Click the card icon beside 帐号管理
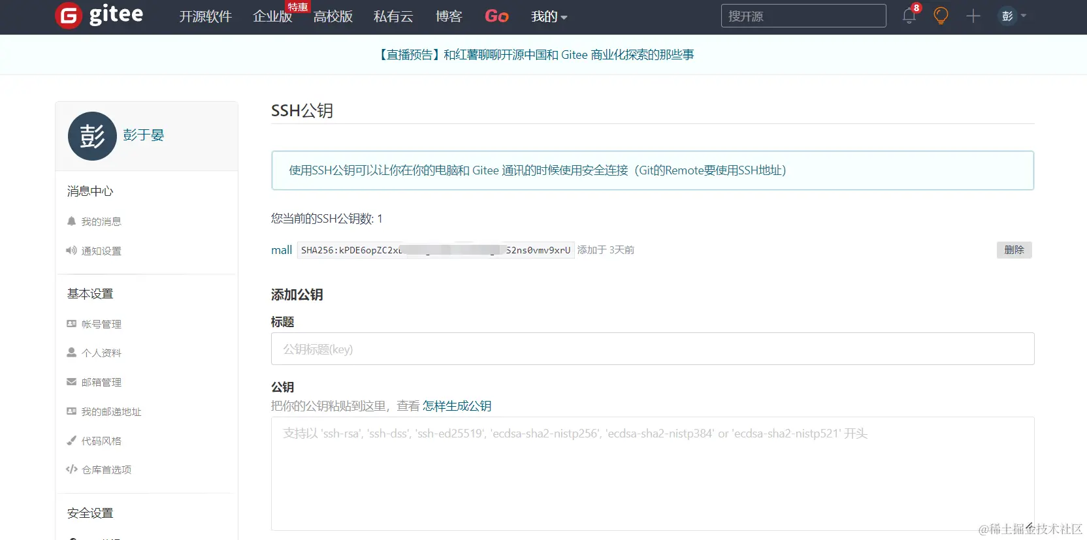The width and height of the screenshot is (1087, 540). tap(71, 324)
